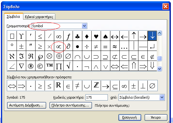The width and height of the screenshot is (173, 123).
Task: Select the heart suit symbol ♥
Action: click(96, 36)
